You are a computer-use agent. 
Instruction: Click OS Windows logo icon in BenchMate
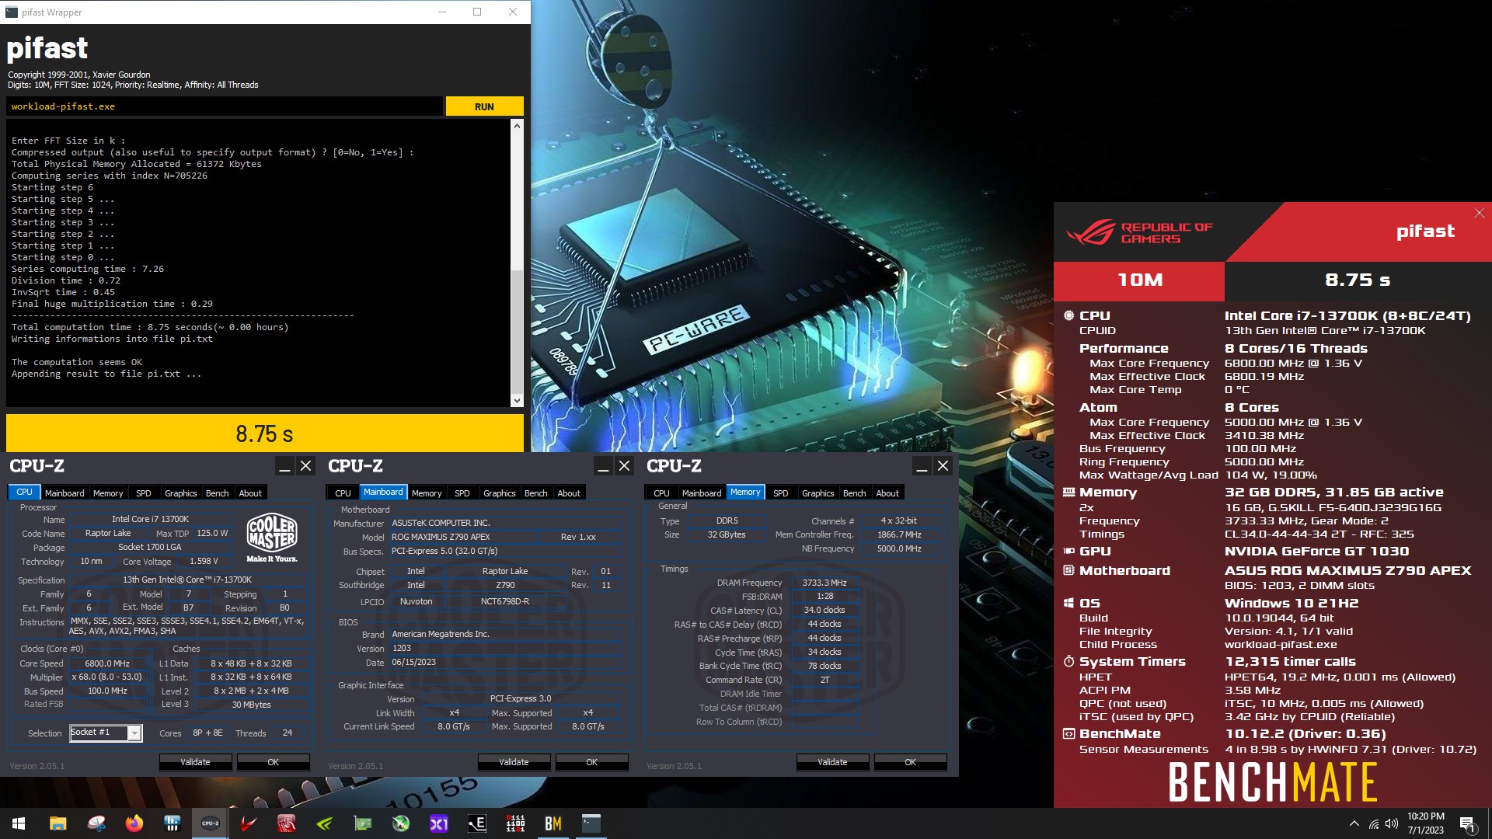click(1068, 604)
